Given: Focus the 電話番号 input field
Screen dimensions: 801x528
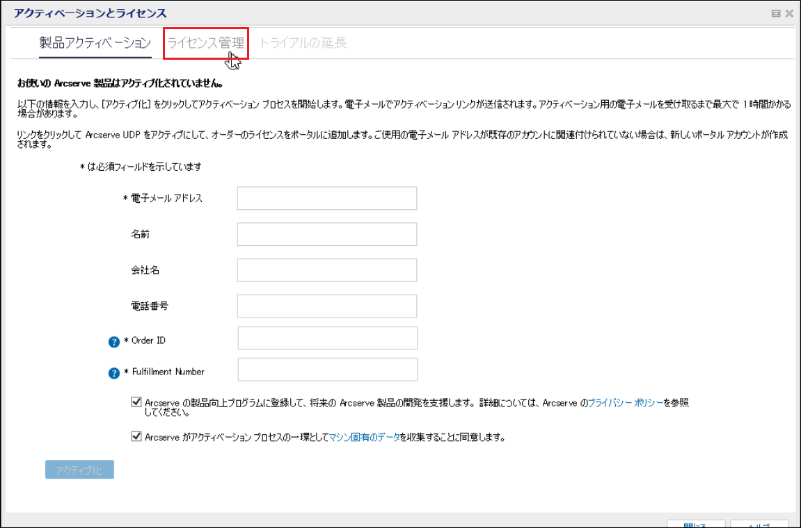Looking at the screenshot, I should point(327,306).
